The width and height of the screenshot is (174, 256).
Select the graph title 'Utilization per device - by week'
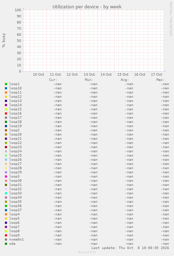point(87,7)
